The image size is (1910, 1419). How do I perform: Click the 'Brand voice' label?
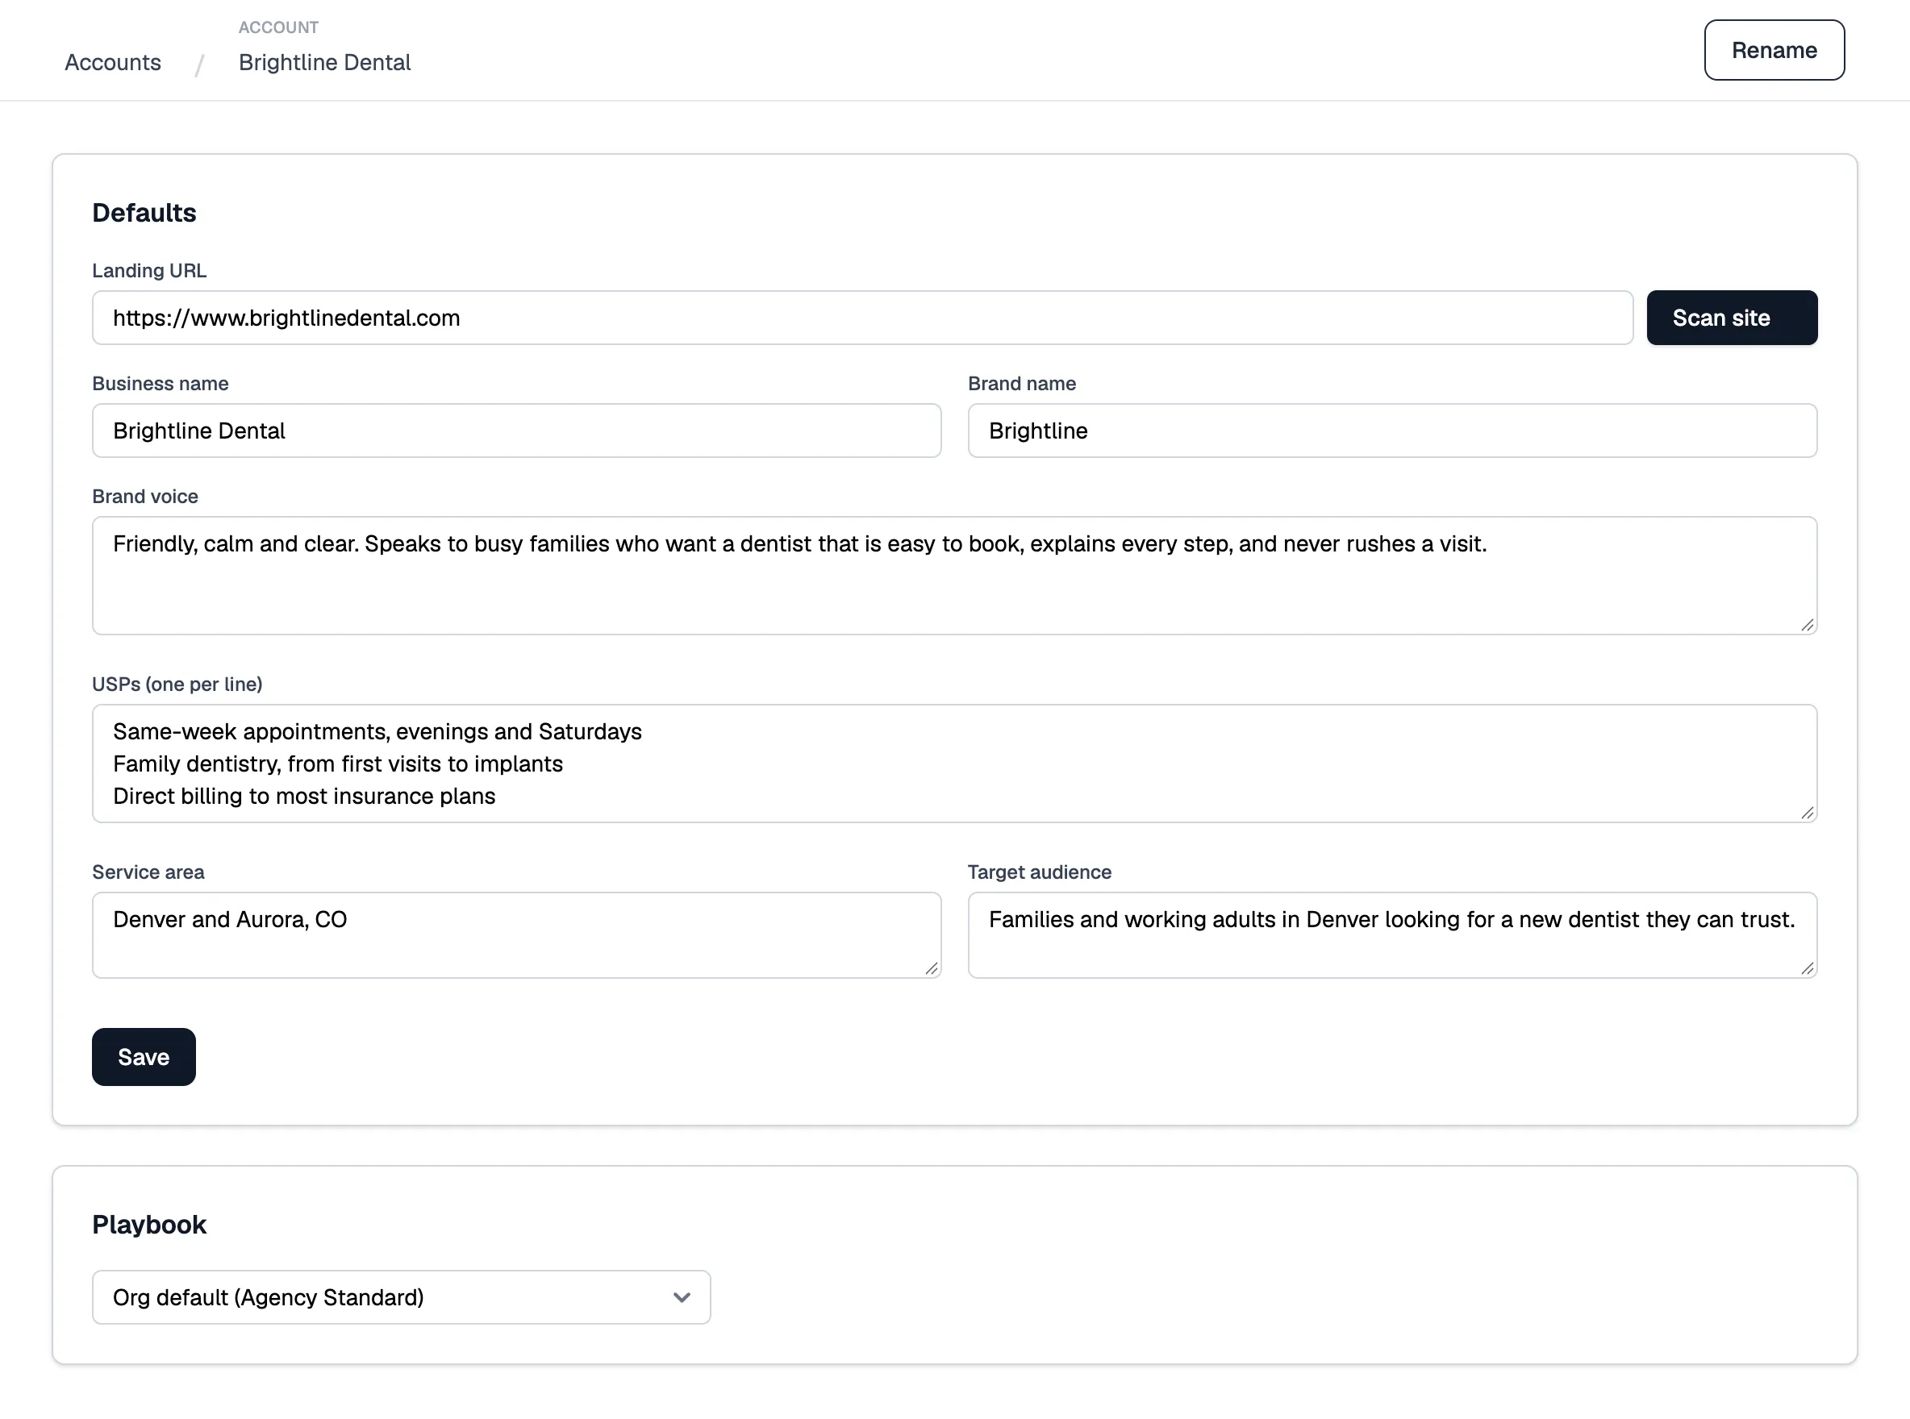(145, 497)
